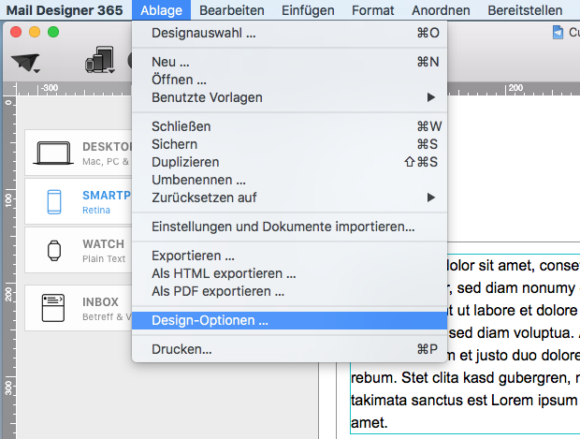This screenshot has height=439, width=580.
Task: Select the Smartphone device icon
Action: coord(54,202)
